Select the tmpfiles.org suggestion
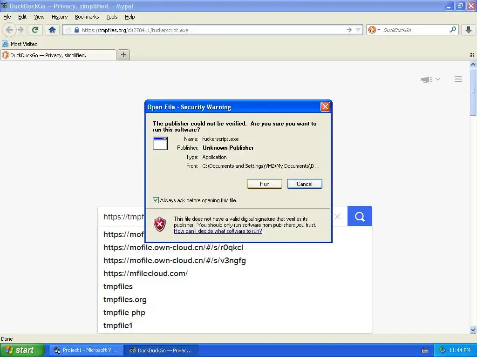The image size is (477, 357). [125, 300]
